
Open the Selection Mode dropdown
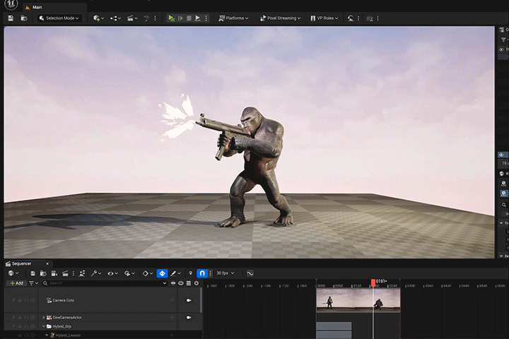click(59, 18)
